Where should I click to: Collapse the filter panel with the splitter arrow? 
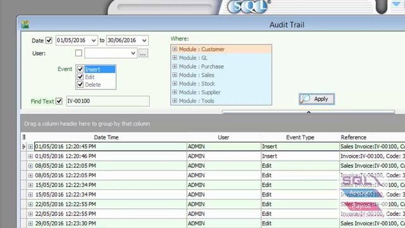point(308,112)
